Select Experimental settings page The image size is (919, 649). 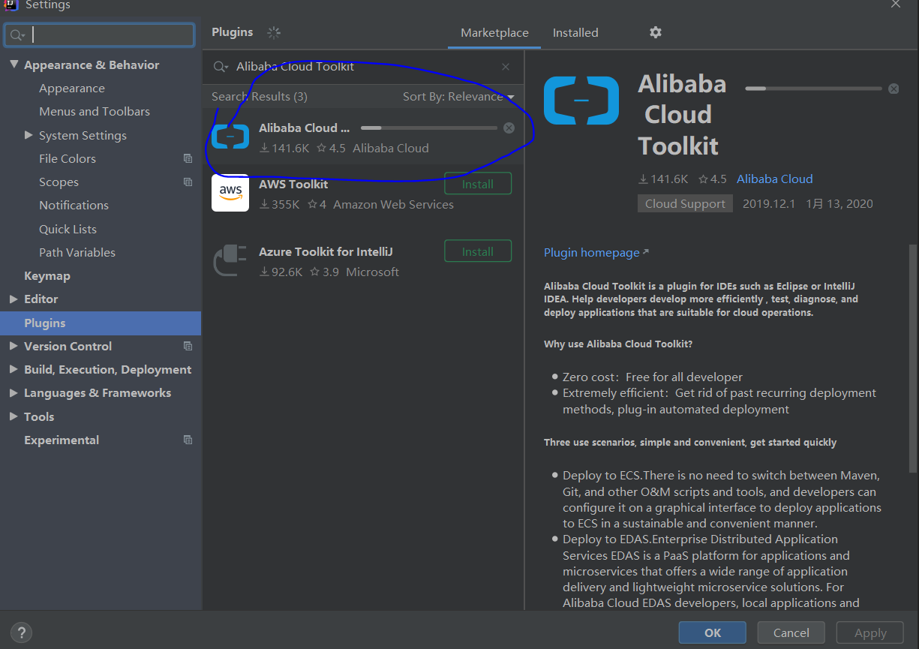(x=62, y=440)
